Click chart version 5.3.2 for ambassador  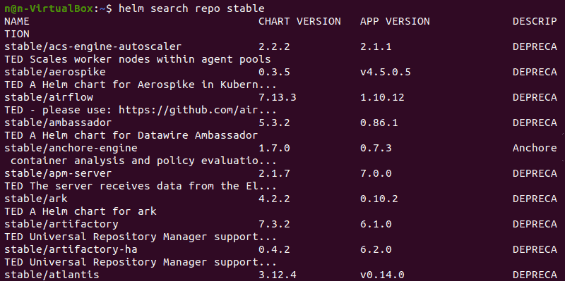274,123
